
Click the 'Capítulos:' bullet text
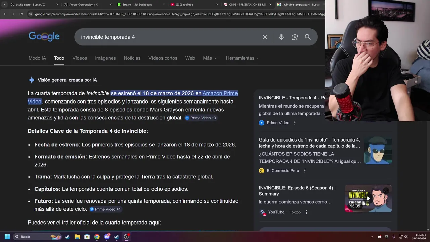point(47,189)
